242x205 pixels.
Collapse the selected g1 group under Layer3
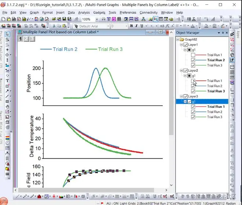click(185, 102)
